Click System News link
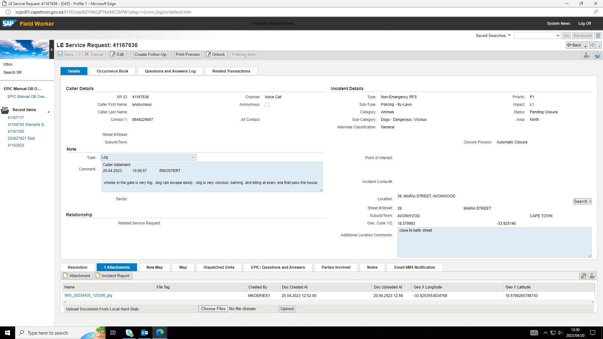 (x=558, y=24)
